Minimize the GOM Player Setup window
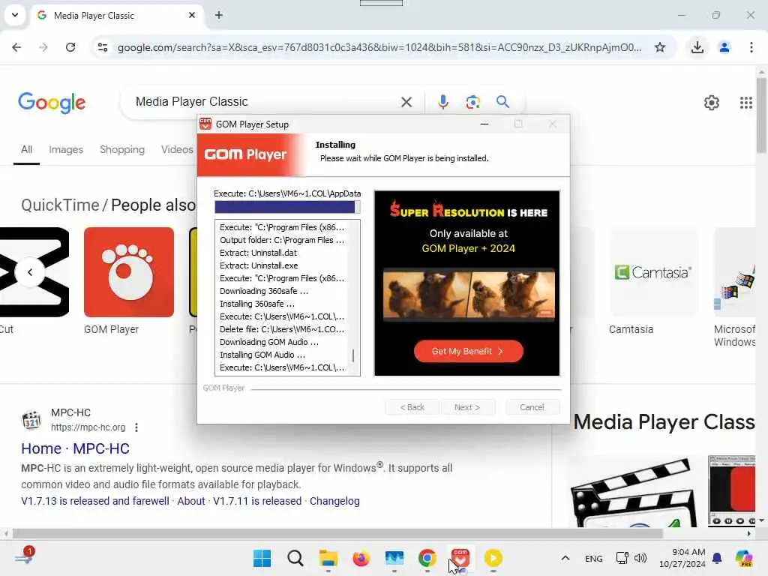Image resolution: width=768 pixels, height=576 pixels. (484, 124)
